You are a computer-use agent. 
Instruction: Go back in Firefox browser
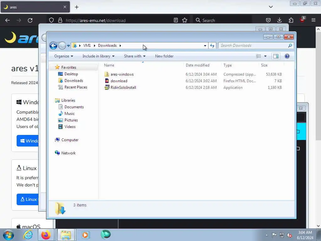[x=8, y=20]
